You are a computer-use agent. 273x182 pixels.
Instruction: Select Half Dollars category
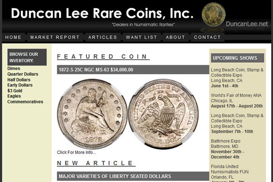coord(19,80)
